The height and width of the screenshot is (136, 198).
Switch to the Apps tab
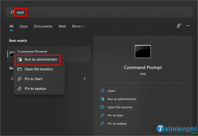24,26
